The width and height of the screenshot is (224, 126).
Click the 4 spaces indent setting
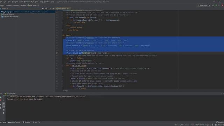pos(208,125)
